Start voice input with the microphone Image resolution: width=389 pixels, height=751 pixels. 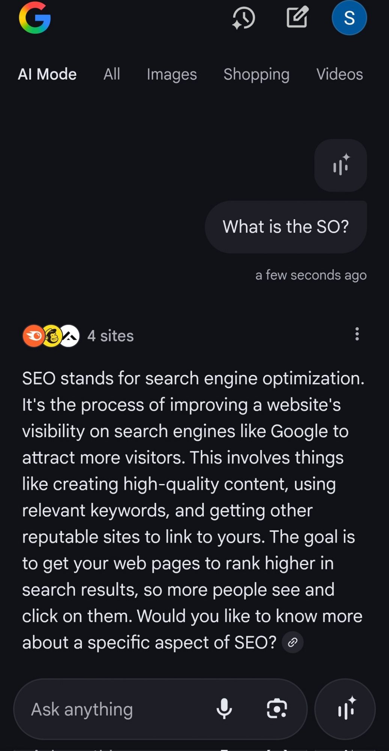click(224, 709)
